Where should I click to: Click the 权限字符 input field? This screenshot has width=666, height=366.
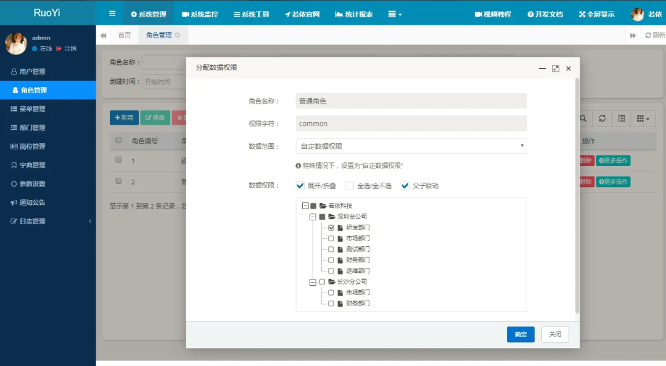tap(411, 123)
